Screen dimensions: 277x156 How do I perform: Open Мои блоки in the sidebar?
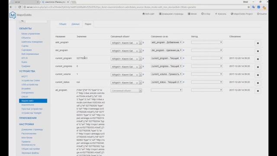(27, 138)
